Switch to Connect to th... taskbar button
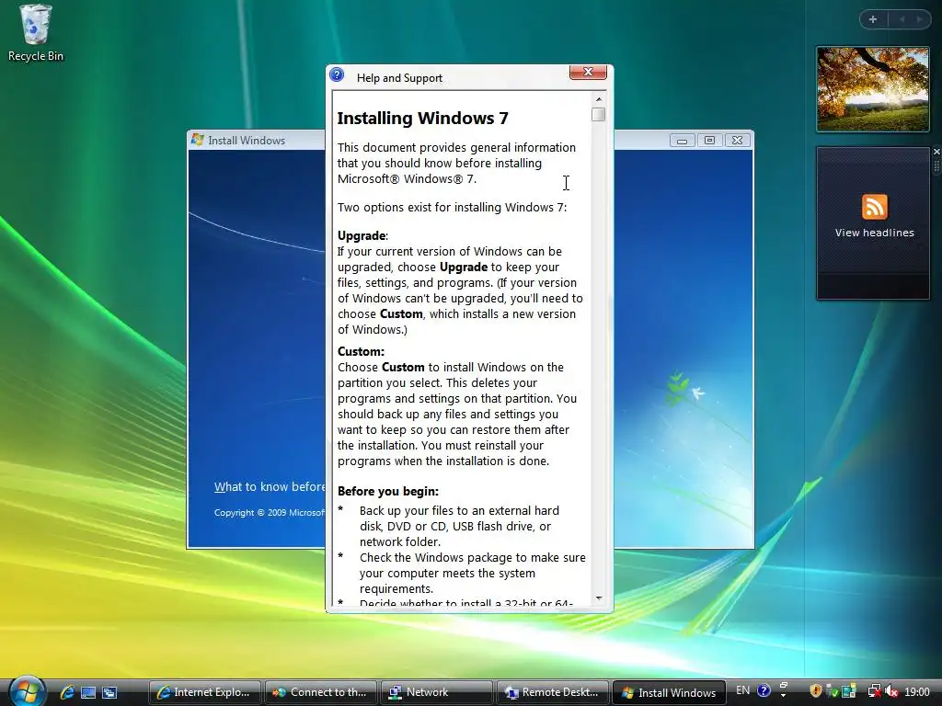Screen dimensions: 942x706 [320, 692]
